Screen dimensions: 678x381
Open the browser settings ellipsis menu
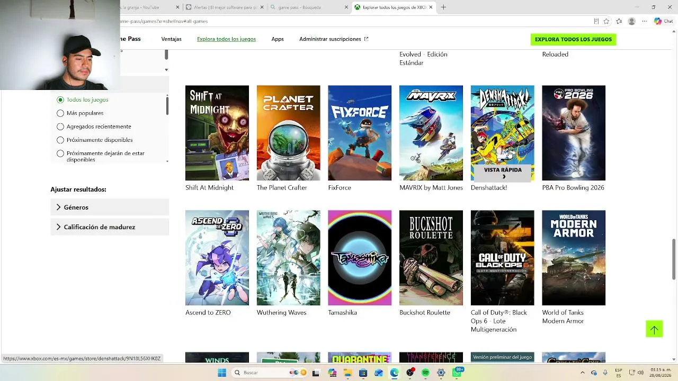(x=645, y=21)
